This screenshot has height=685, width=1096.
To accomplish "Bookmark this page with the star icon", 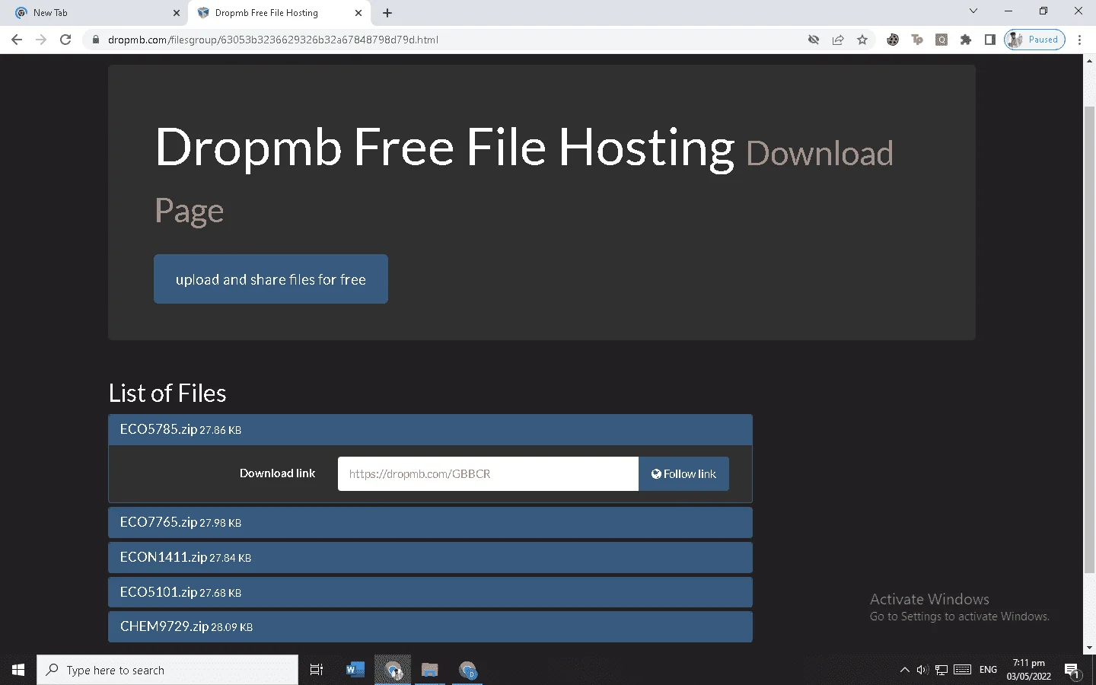I will click(862, 40).
